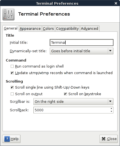This screenshot has width=120, height=146.
Task: Click the X icon on the Close button
Action: tap(104, 139)
